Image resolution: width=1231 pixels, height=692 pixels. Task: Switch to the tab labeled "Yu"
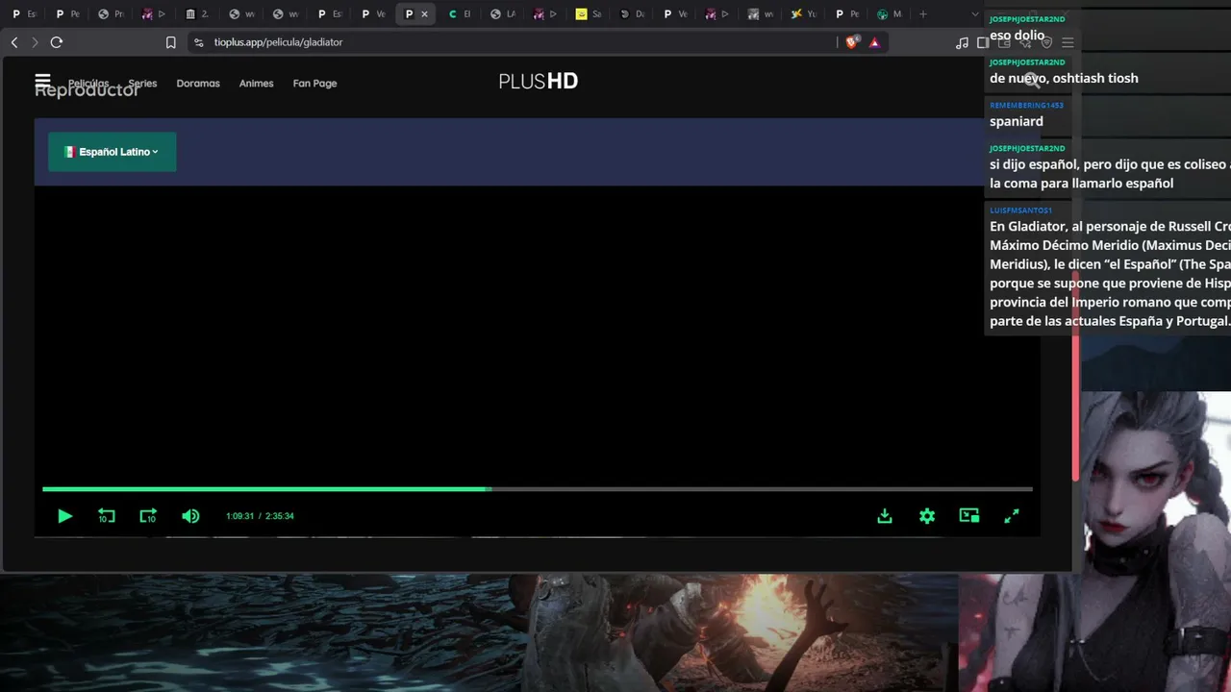click(805, 14)
